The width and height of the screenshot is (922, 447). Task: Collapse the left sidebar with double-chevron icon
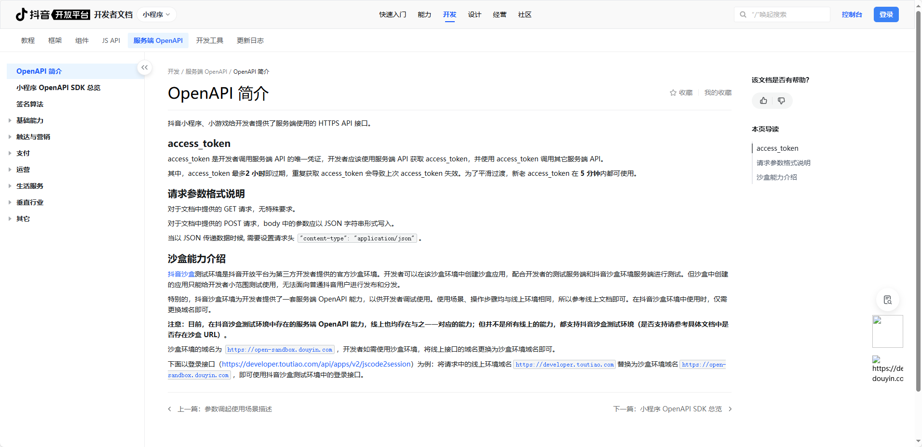click(x=145, y=67)
